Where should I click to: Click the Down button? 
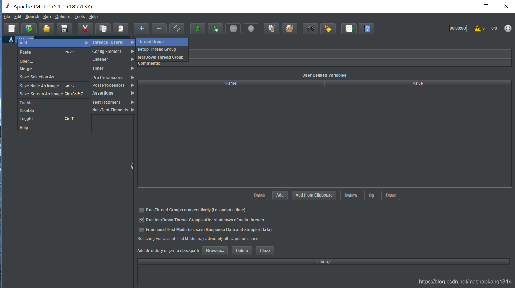391,196
